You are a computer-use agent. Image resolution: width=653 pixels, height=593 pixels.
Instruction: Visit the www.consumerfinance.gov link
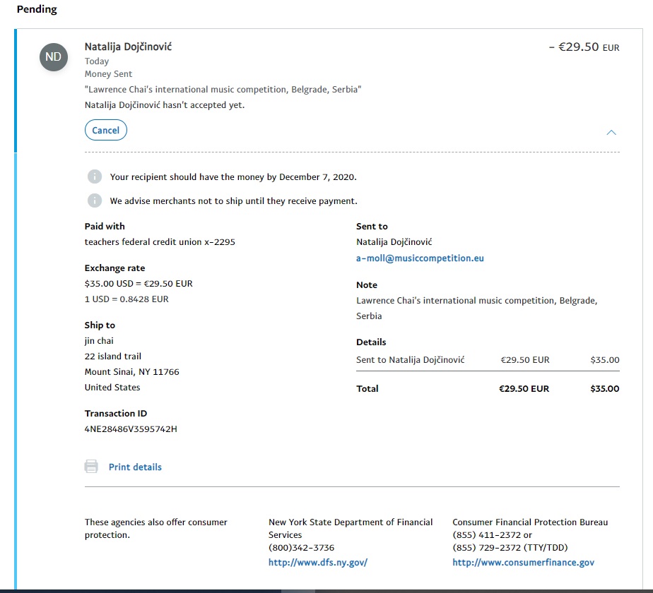523,563
